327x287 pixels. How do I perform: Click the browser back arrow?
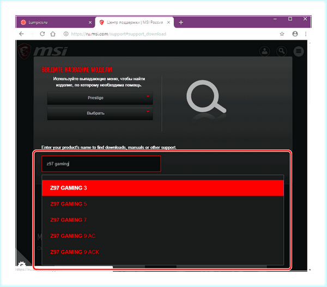coord(21,34)
